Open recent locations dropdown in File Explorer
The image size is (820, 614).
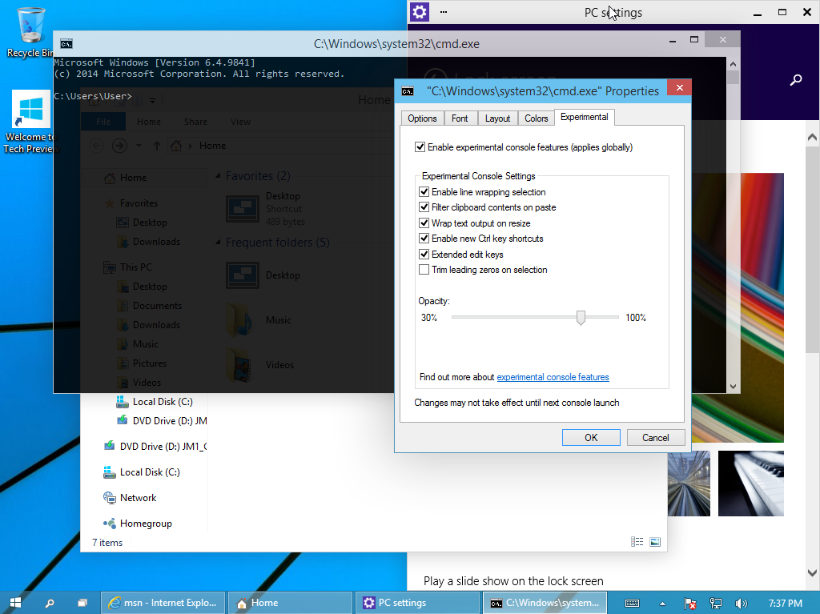pos(139,146)
